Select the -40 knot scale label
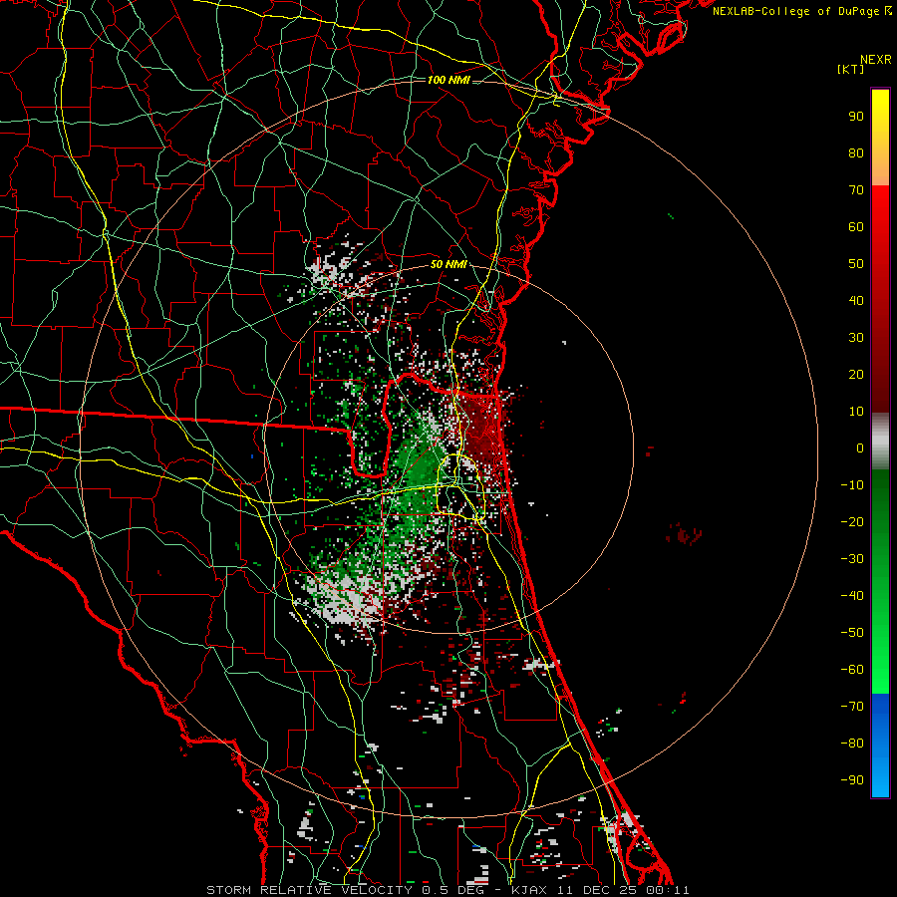Viewport: 897px width, 897px height. tap(852, 596)
